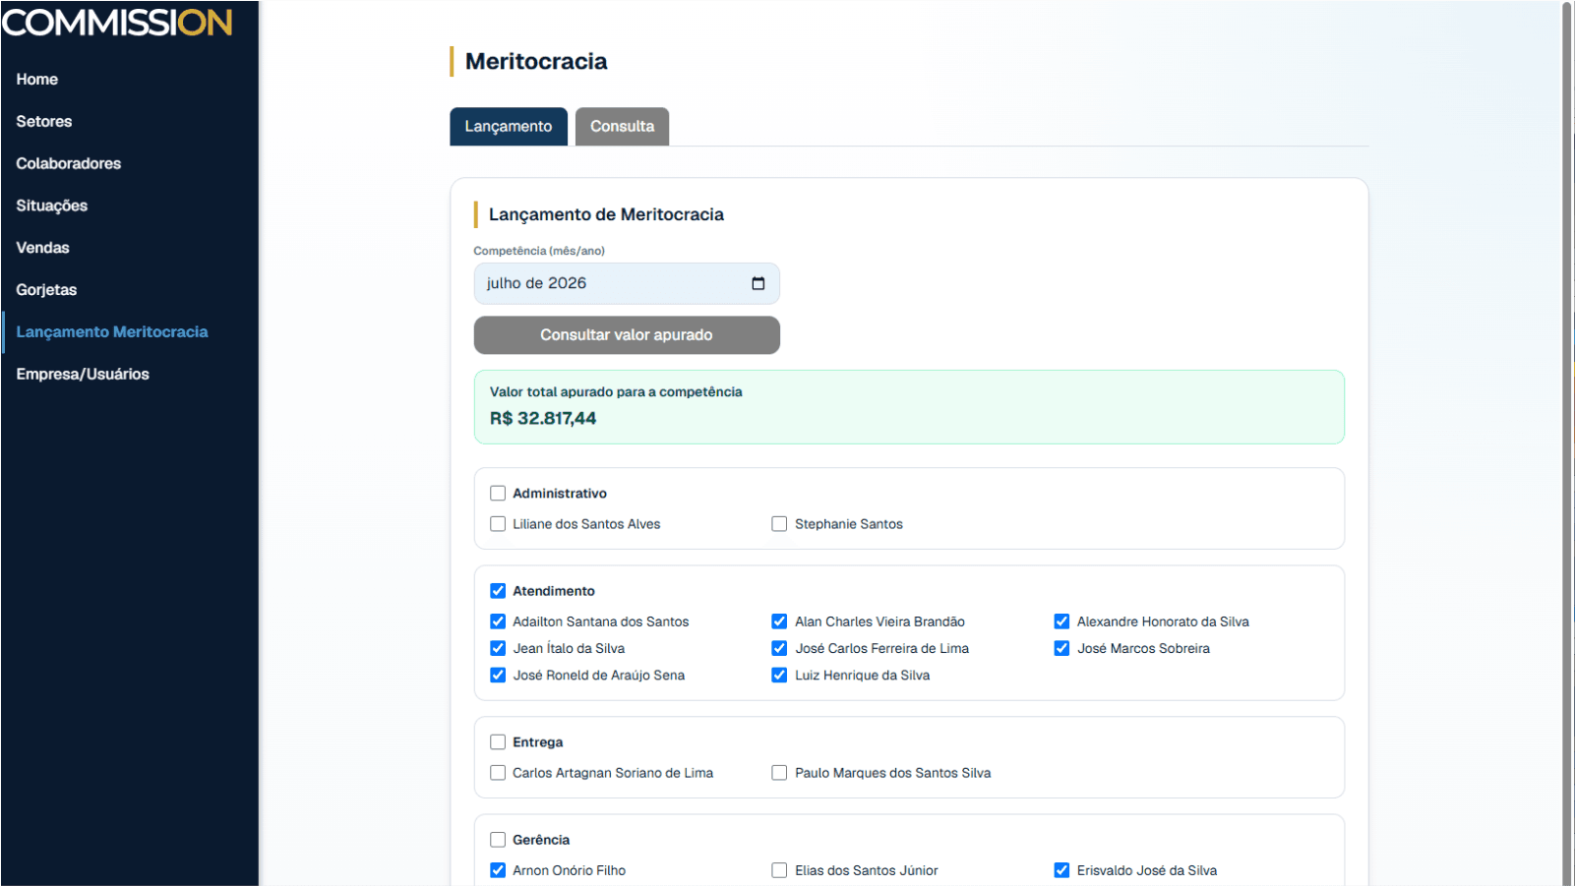This screenshot has height=886, width=1575.
Task: Open Vendas in sidebar
Action: click(x=43, y=248)
